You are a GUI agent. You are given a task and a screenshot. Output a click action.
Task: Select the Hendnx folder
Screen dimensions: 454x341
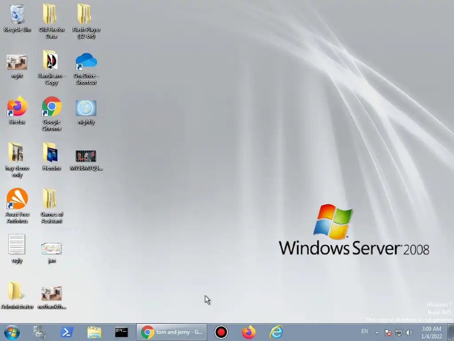[x=51, y=156]
